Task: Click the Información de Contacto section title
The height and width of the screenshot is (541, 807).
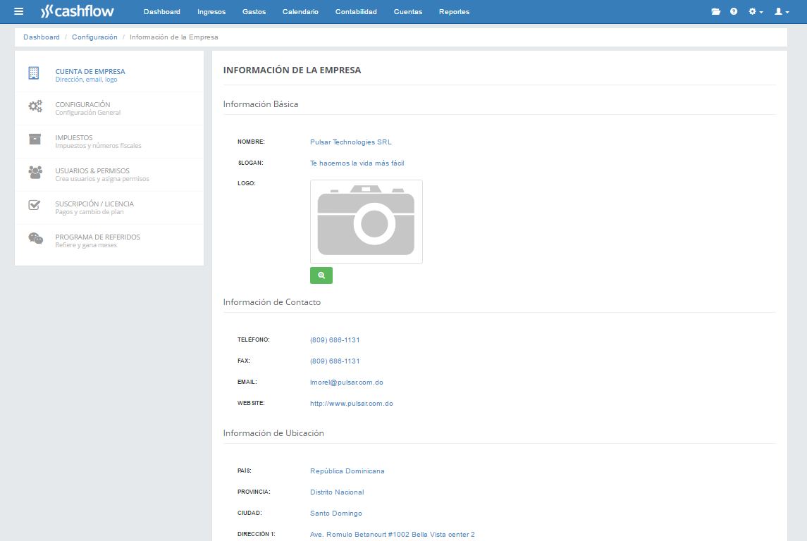Action: point(272,302)
